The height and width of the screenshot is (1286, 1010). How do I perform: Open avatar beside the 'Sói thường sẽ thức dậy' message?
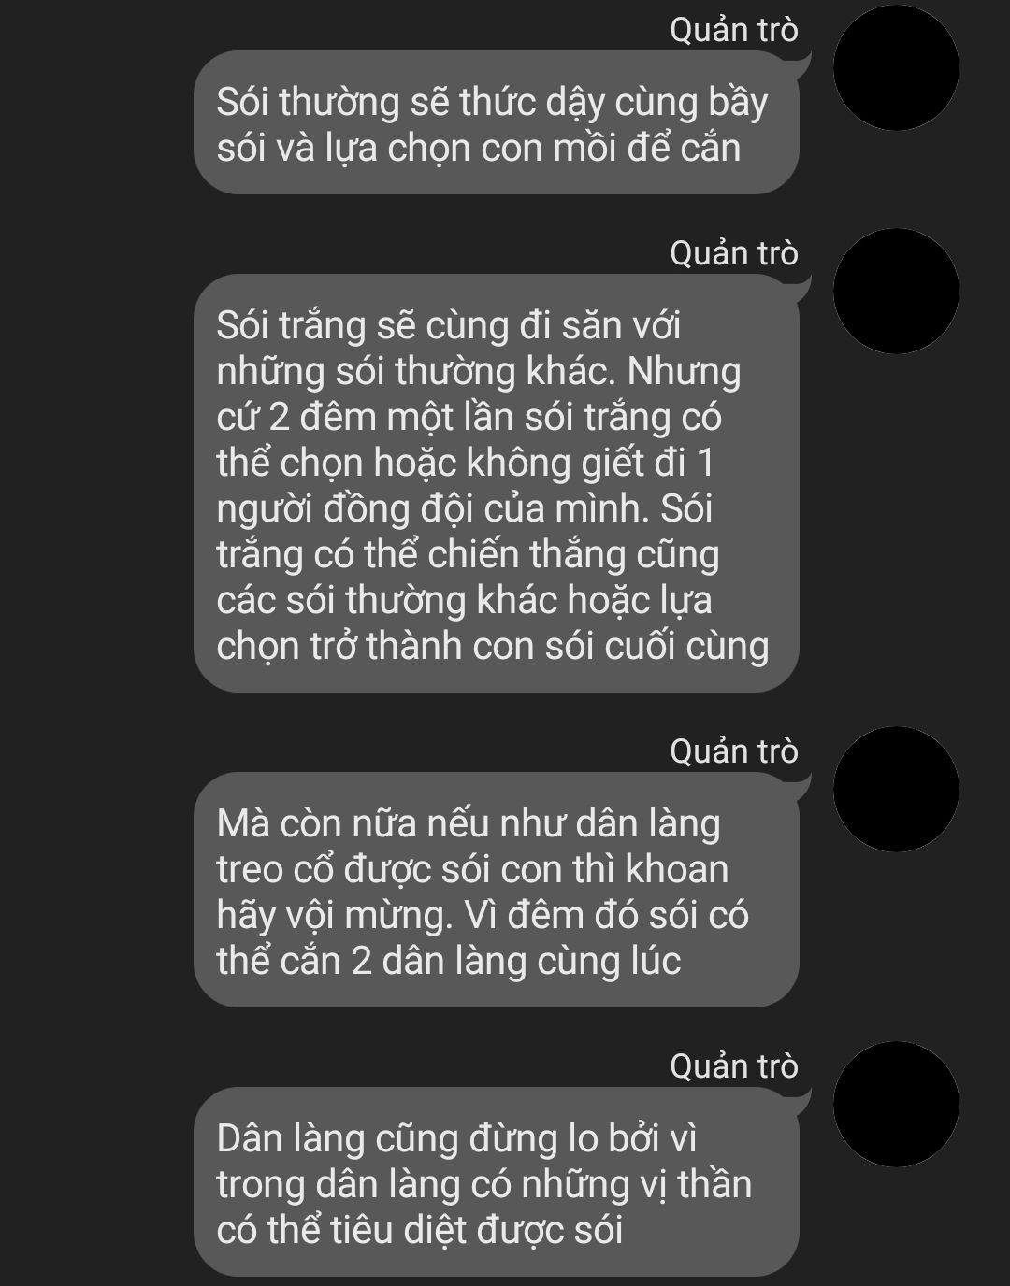coord(896,67)
